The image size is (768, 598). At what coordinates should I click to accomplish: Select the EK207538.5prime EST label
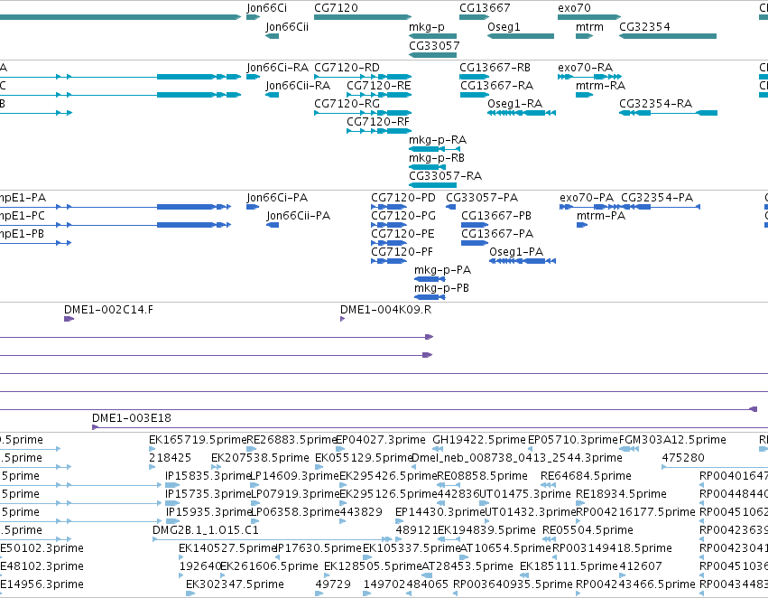[x=260, y=458]
